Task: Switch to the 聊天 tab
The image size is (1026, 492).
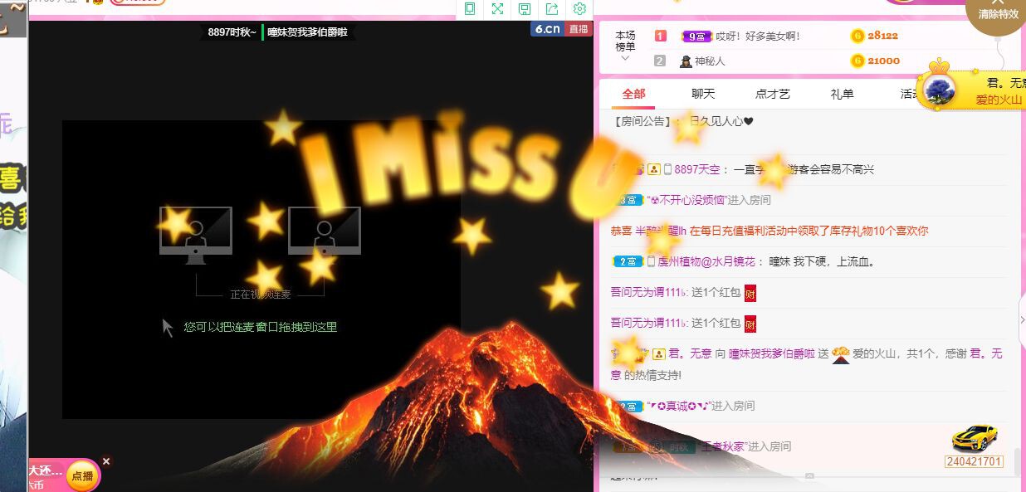Action: pos(703,94)
